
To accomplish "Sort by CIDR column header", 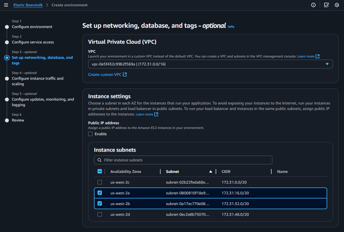I will pos(226,172).
